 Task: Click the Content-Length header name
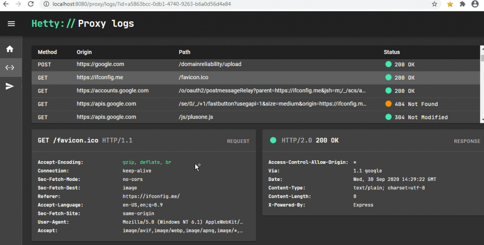coord(290,196)
